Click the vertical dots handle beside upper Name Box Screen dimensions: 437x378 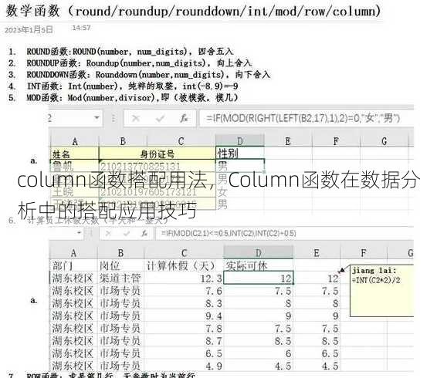[x=113, y=118]
